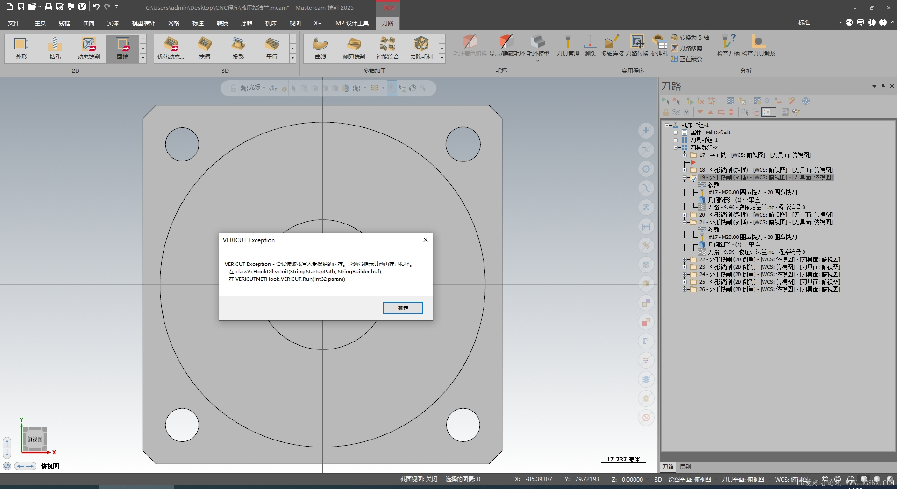Toggle lock on selected operations
This screenshot has width=897, height=489.
point(666,112)
